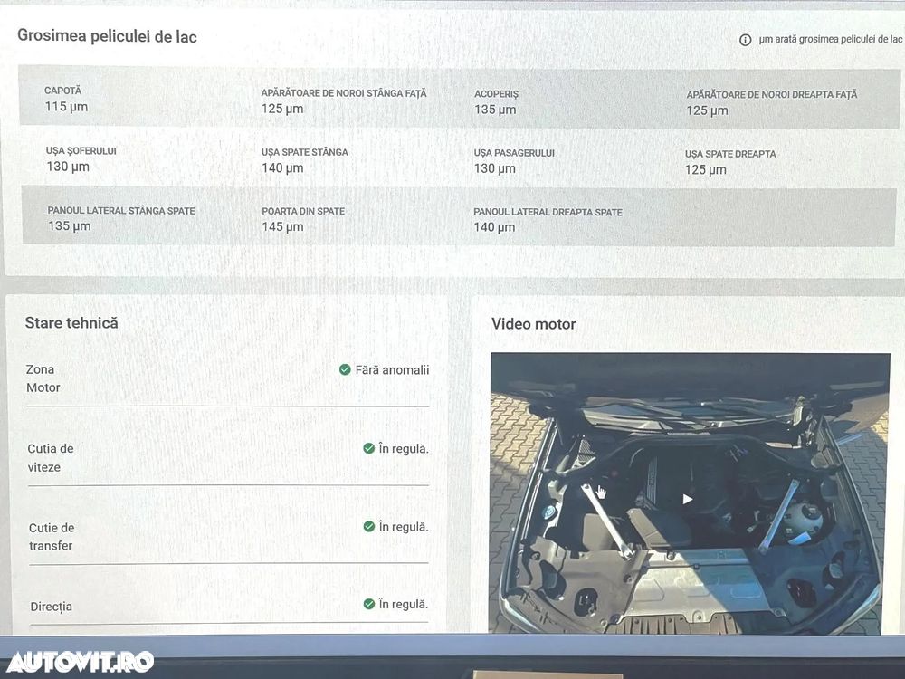Select UȘA SPATE DREAPTA value 125 µm
Screen dimensions: 905x679
click(706, 170)
